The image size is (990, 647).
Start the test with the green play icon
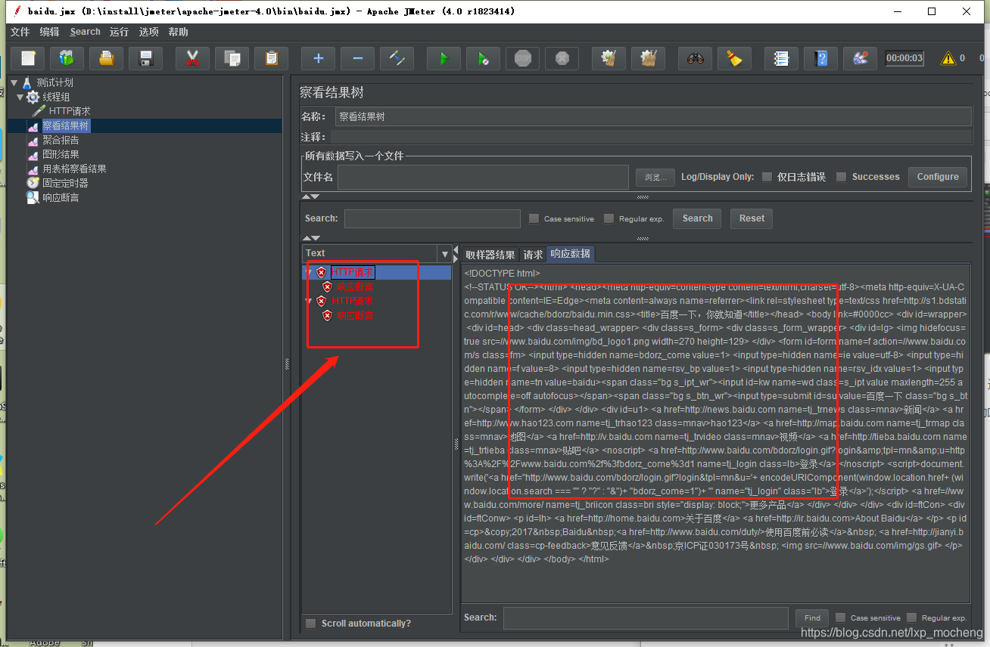[444, 58]
